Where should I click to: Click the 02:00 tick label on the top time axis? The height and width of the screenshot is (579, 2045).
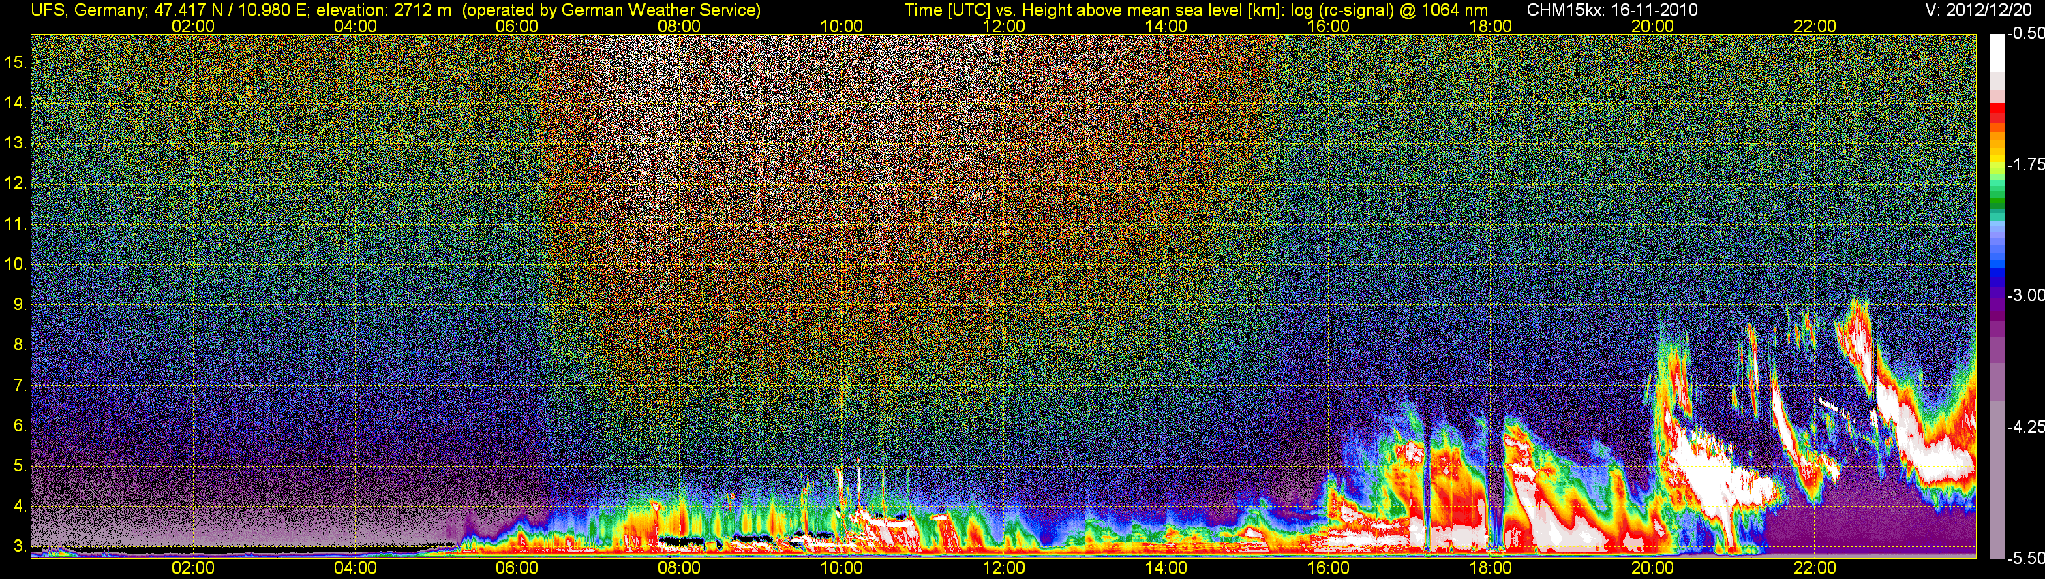(193, 26)
